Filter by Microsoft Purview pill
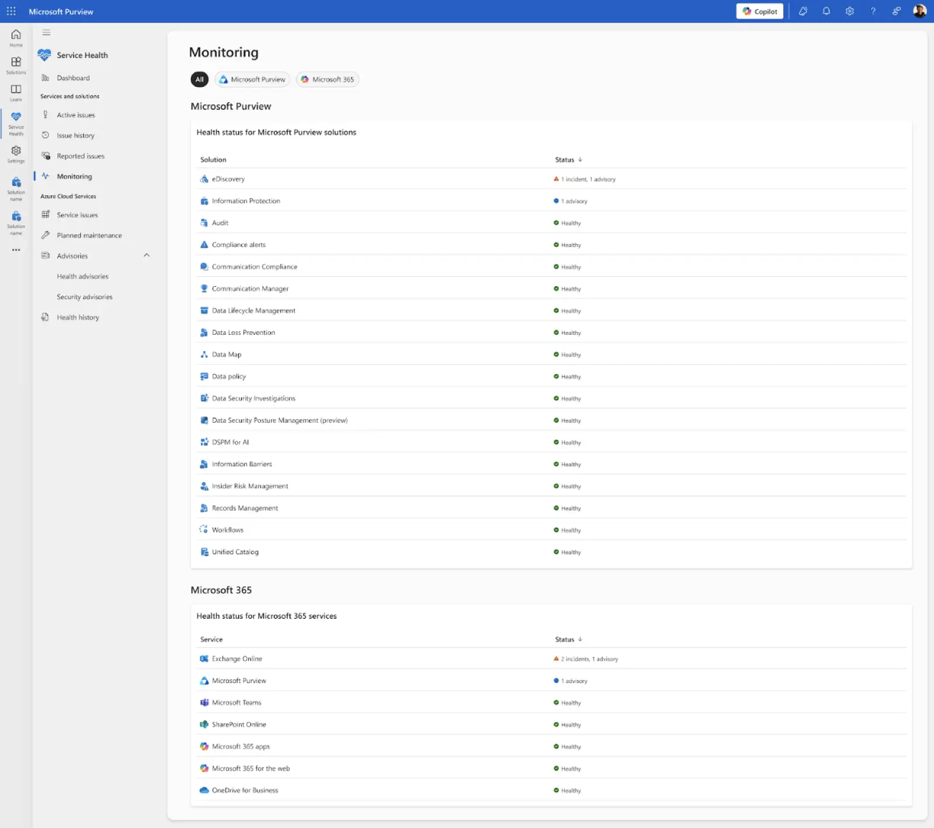 (252, 79)
